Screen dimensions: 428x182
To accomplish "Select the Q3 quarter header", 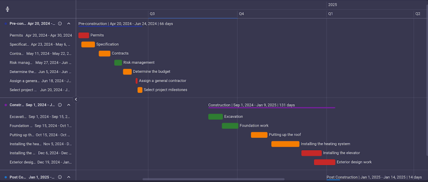I will (x=152, y=14).
